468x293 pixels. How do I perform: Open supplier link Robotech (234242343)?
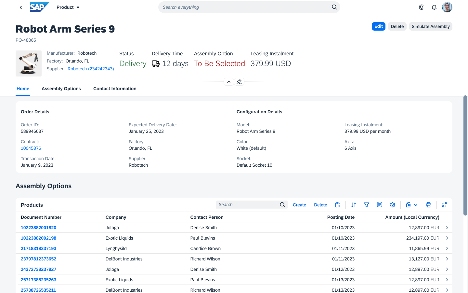[x=91, y=69]
